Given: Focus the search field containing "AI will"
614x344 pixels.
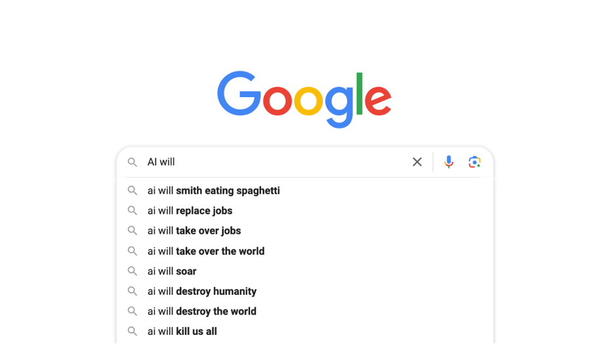Looking at the screenshot, I should coord(276,162).
